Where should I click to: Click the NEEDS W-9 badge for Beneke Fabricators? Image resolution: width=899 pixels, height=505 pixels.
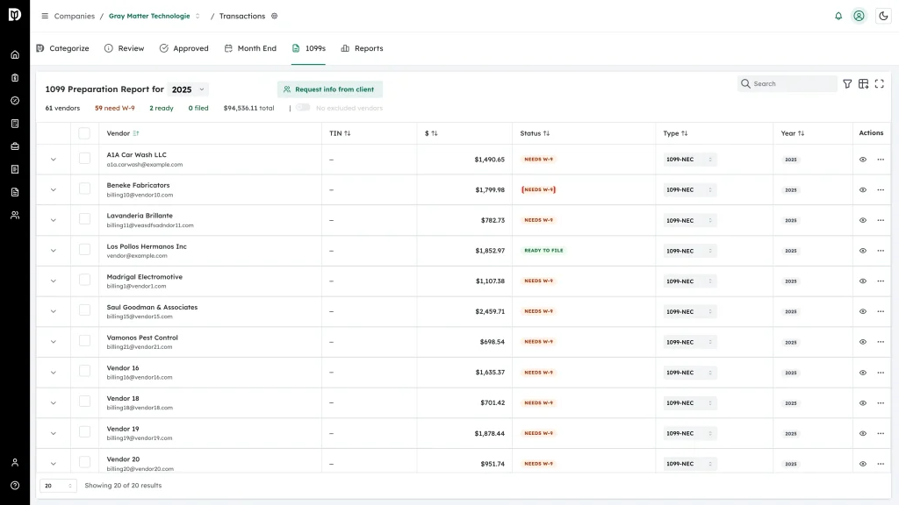[x=538, y=189]
